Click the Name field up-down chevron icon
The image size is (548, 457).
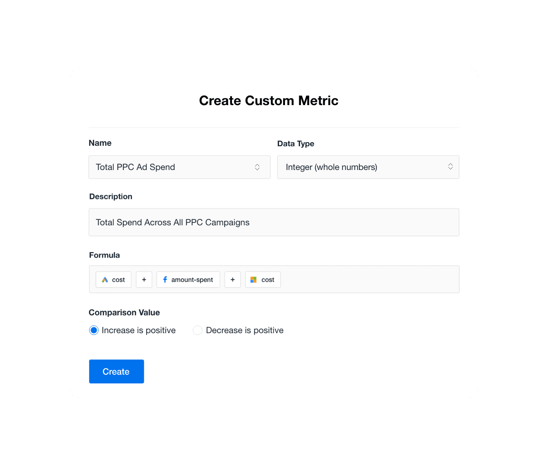257,167
